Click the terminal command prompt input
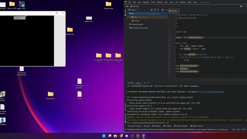 [168, 123]
